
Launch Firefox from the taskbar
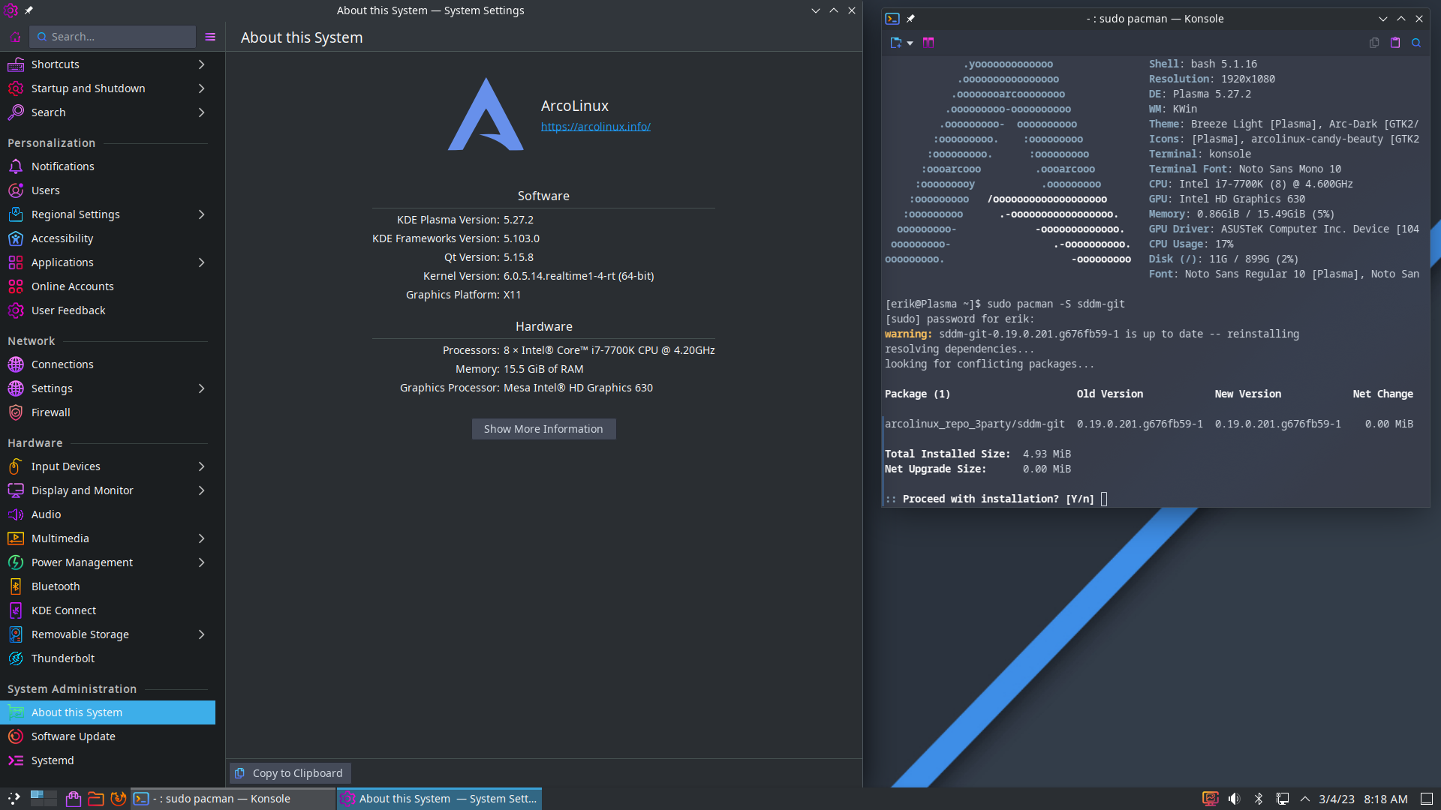[119, 799]
